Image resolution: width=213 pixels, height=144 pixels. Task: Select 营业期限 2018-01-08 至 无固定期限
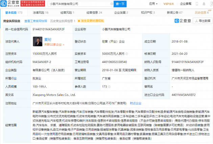(119, 70)
